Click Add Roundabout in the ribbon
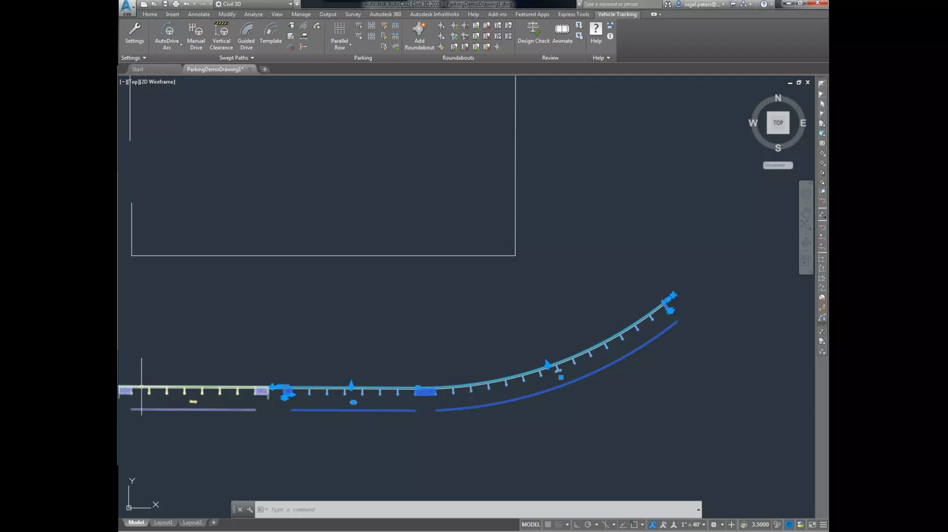The image size is (948, 532). [419, 36]
